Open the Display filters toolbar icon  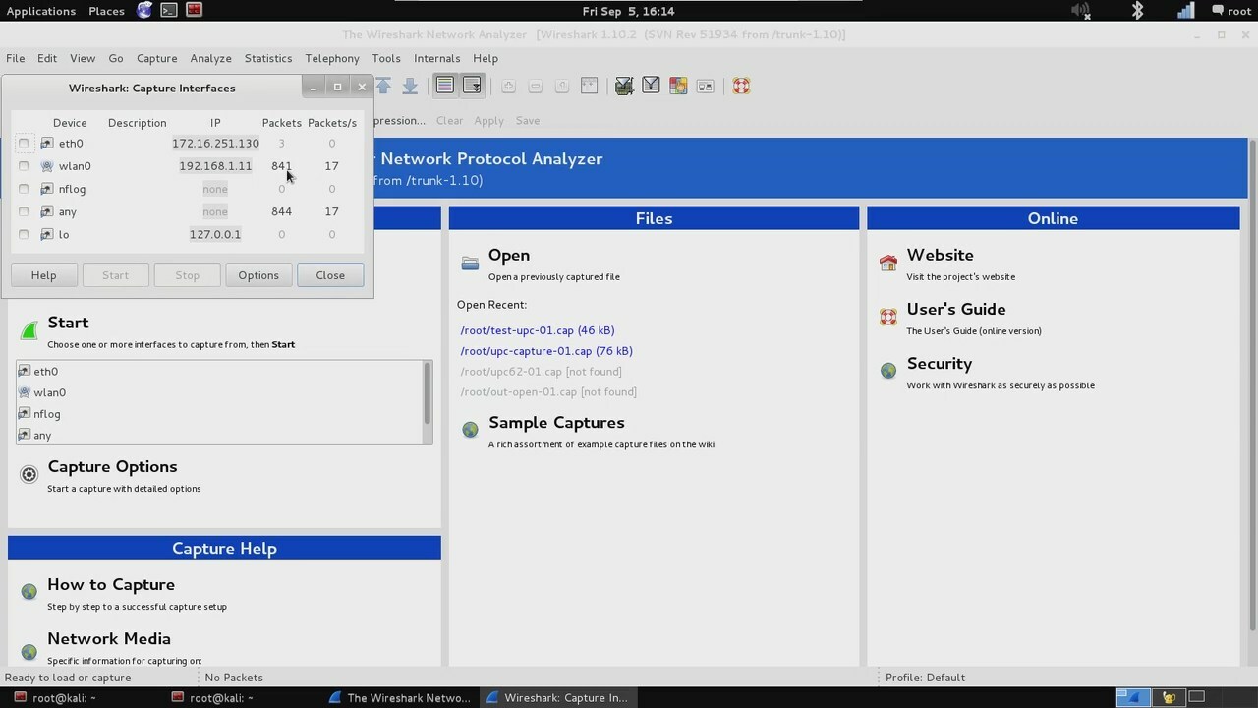tap(651, 87)
